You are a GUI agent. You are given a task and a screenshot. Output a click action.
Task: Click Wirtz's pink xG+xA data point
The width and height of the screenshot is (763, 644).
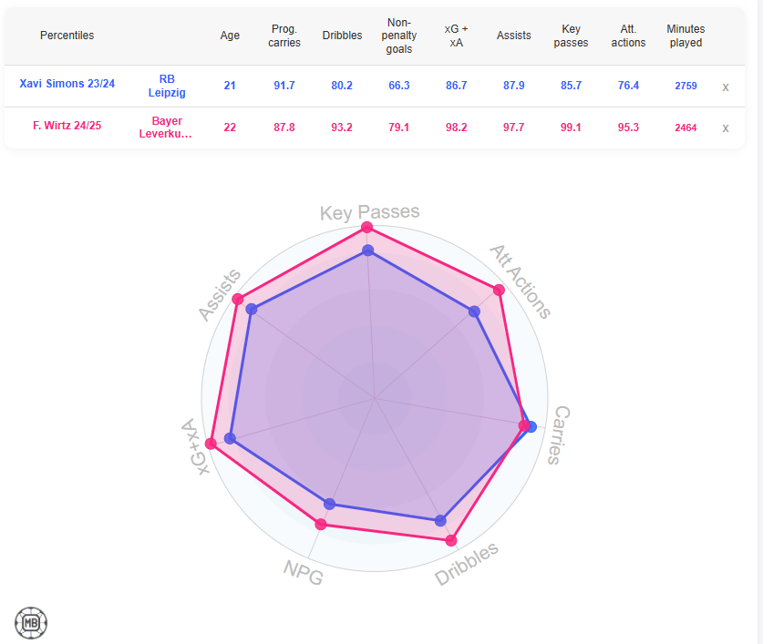click(x=211, y=444)
